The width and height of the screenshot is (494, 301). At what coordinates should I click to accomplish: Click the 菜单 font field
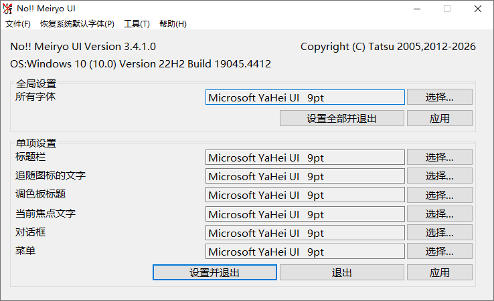305,252
